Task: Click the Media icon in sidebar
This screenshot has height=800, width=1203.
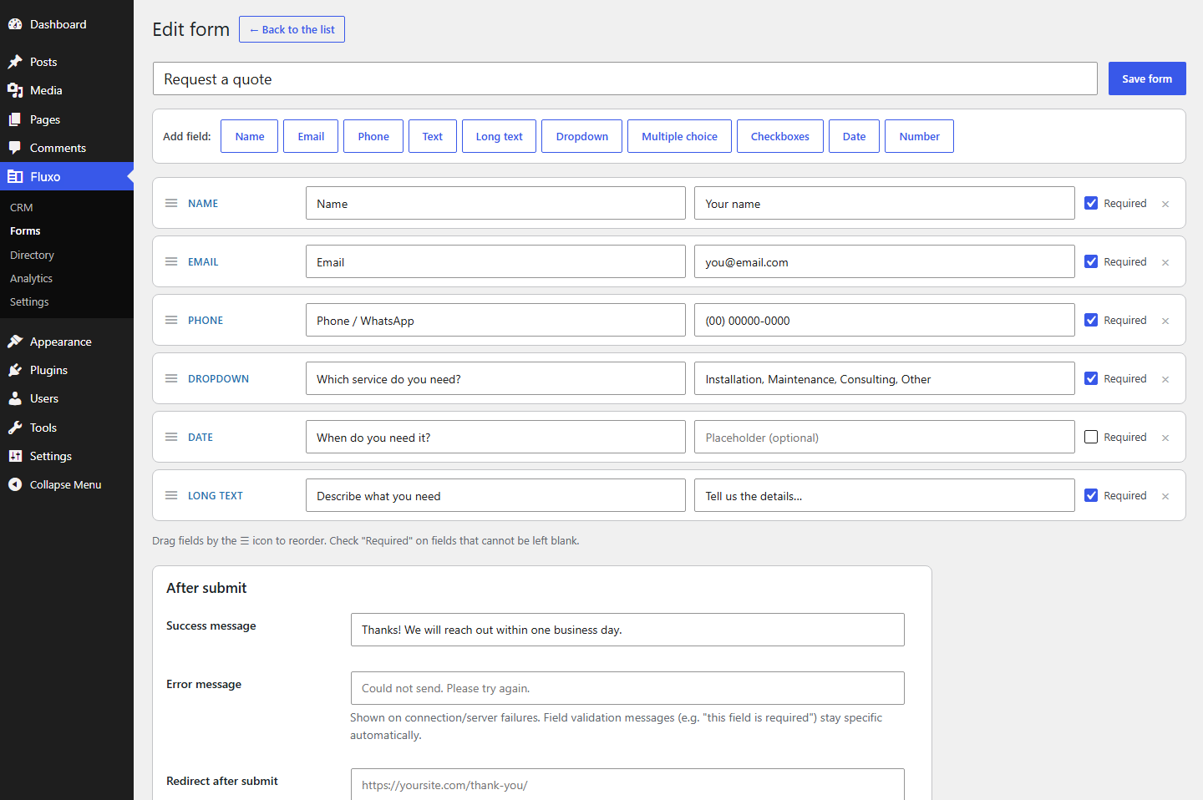Action: click(15, 90)
